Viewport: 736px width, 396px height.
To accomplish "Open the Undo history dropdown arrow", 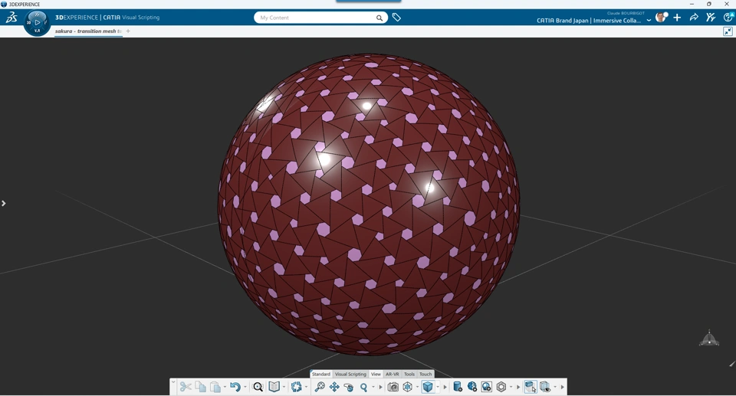I will (x=245, y=387).
